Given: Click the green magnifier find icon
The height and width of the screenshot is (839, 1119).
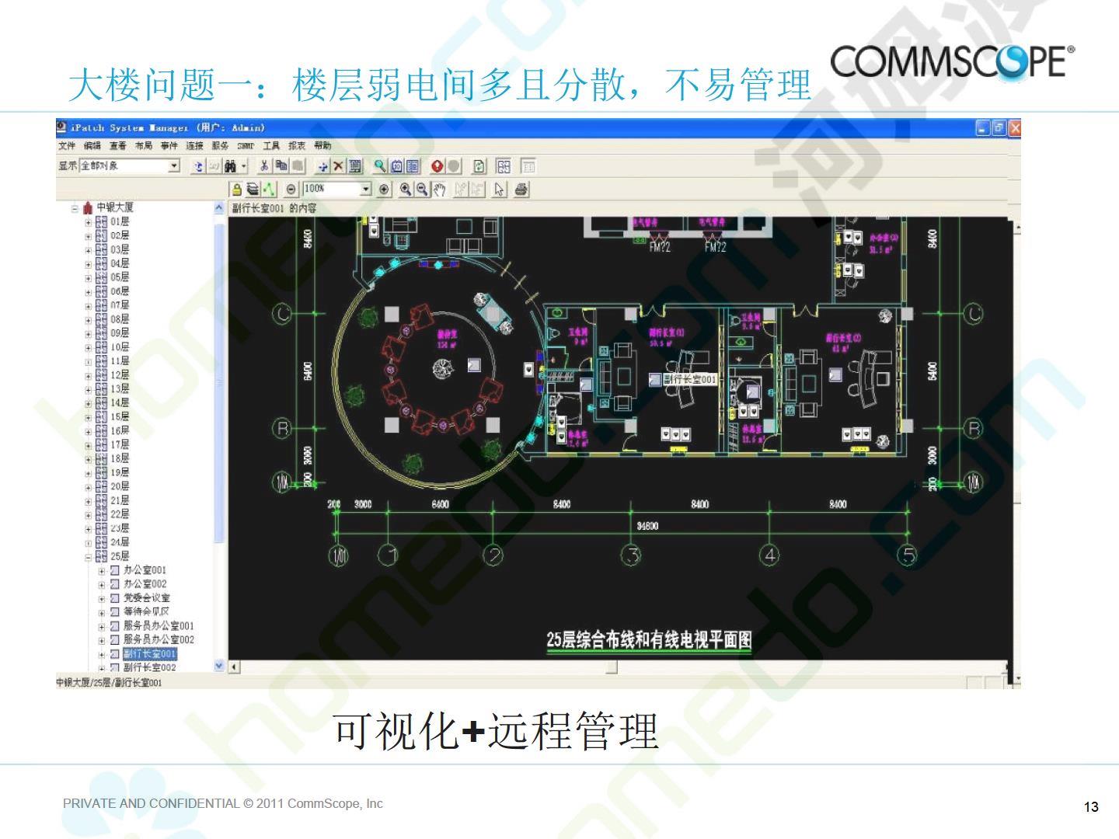Looking at the screenshot, I should point(380,166).
